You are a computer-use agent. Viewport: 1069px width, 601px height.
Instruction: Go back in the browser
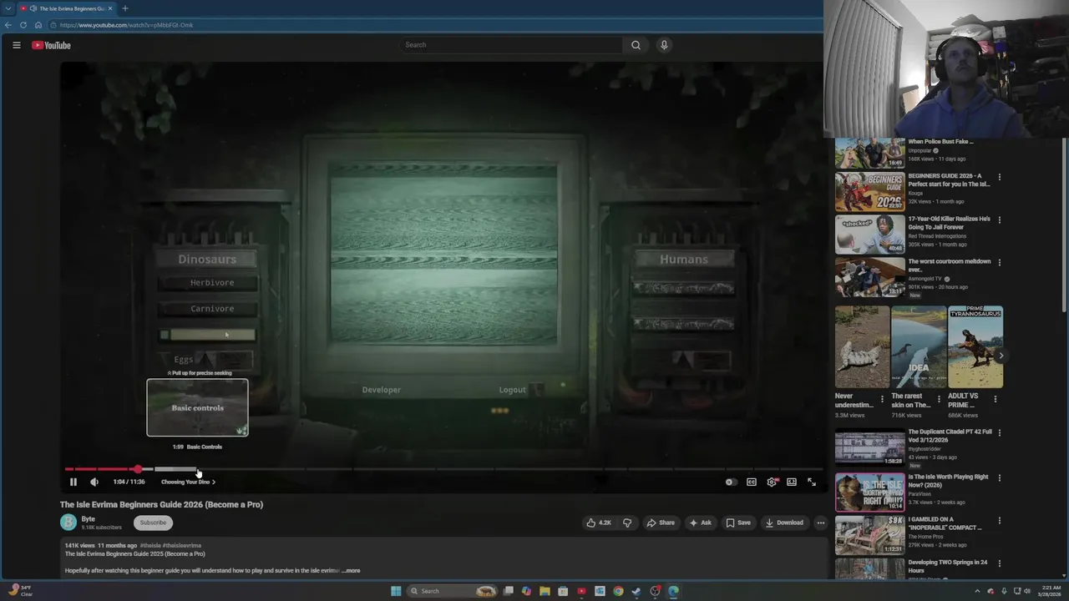click(x=8, y=25)
